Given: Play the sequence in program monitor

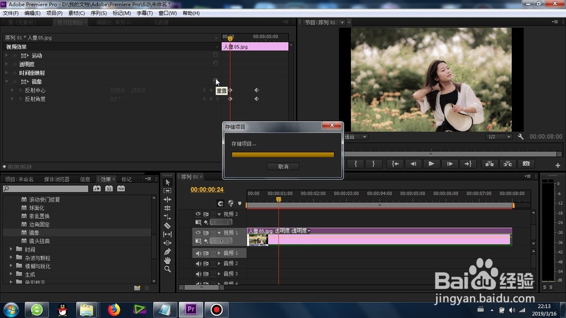Looking at the screenshot, I should [x=431, y=164].
